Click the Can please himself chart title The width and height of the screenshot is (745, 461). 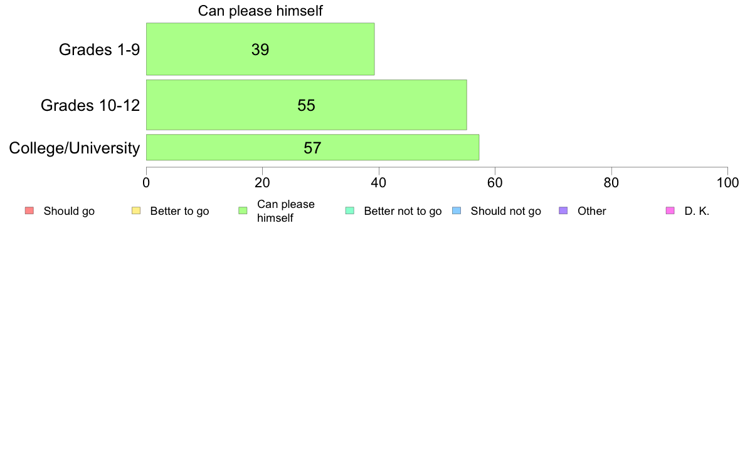[x=260, y=11]
